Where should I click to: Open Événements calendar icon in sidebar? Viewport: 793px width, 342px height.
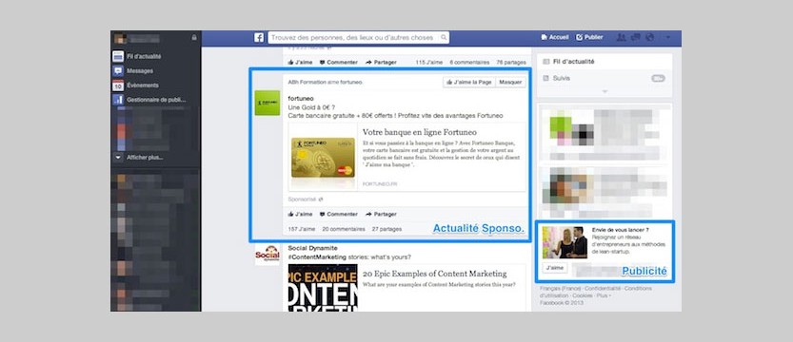click(118, 85)
